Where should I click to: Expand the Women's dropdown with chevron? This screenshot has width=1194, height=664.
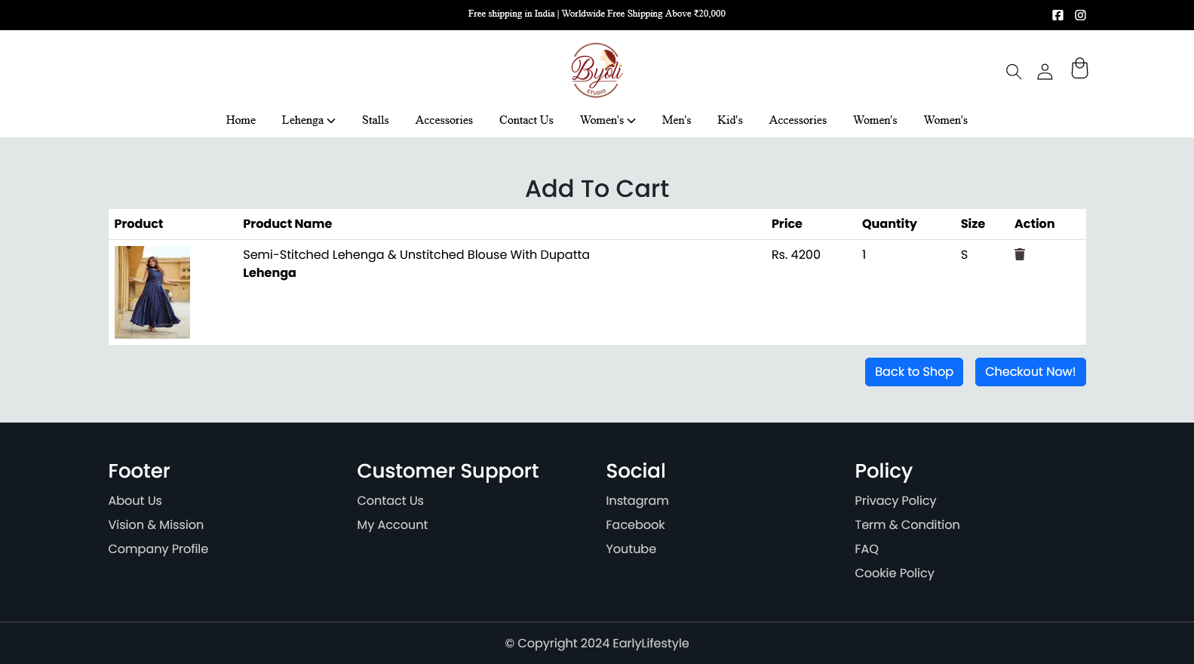(607, 120)
